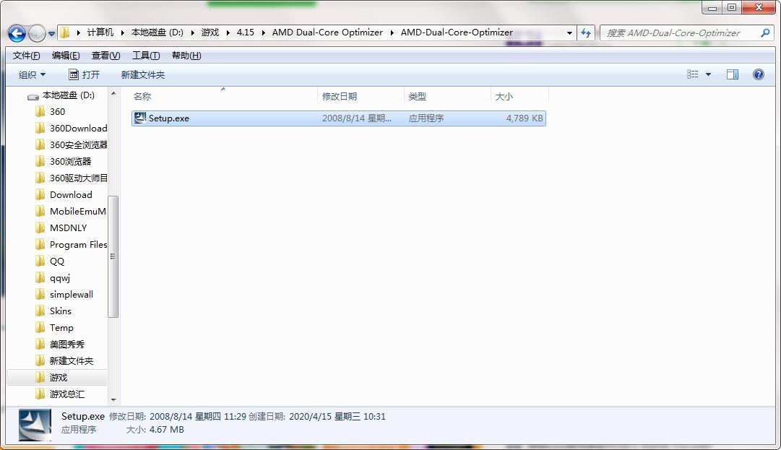This screenshot has height=450, width=781.
Task: Select AMD Dual-Core Optimizer path segment
Action: pyautogui.click(x=327, y=33)
